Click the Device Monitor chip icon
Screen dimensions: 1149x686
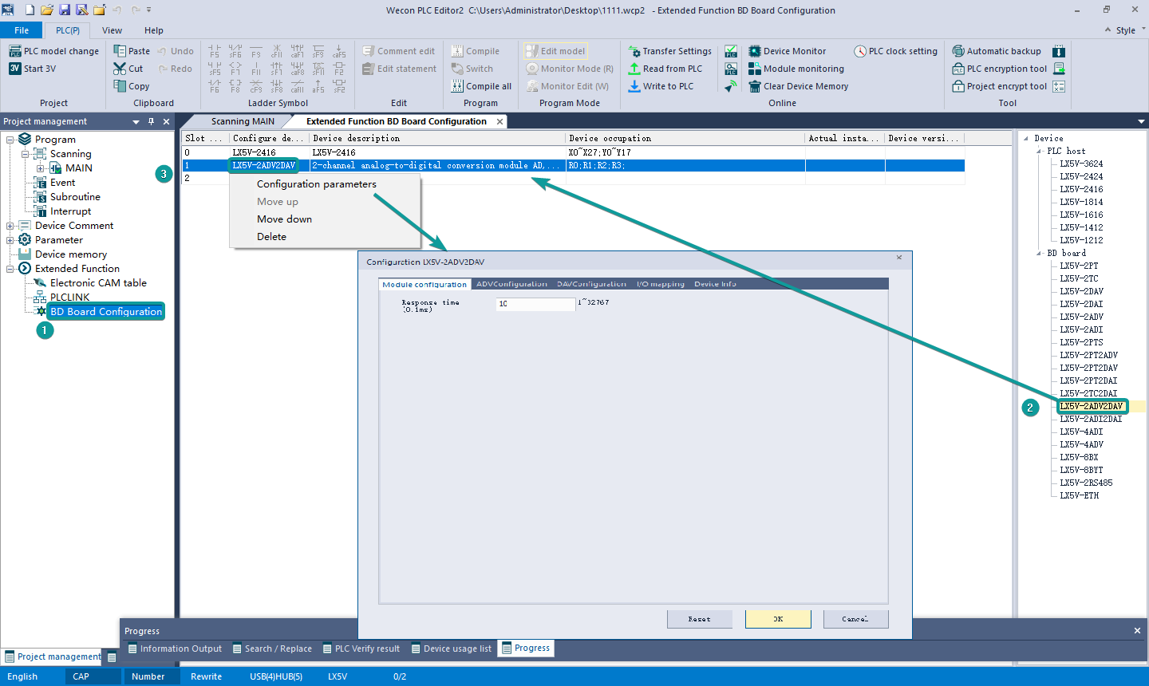coord(755,51)
